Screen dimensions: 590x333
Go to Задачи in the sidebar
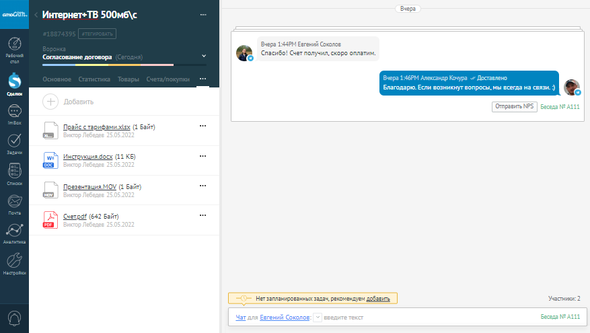14,143
